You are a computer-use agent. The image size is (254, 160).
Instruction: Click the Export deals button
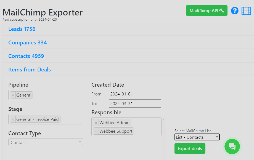pos(190,148)
